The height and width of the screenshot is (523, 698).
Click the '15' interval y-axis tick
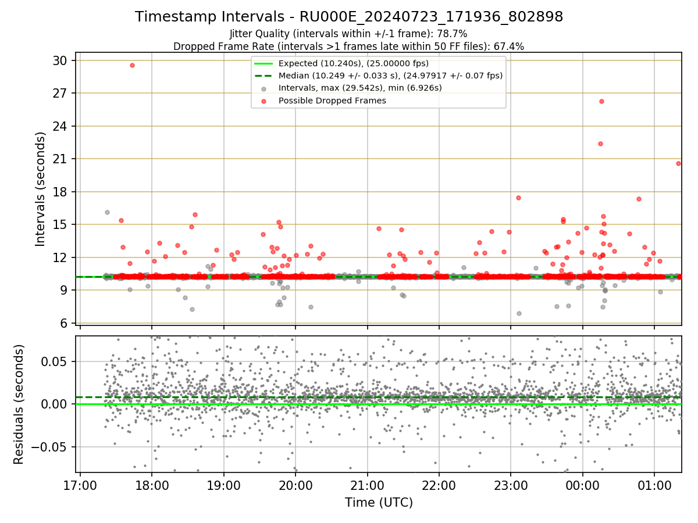(62, 224)
